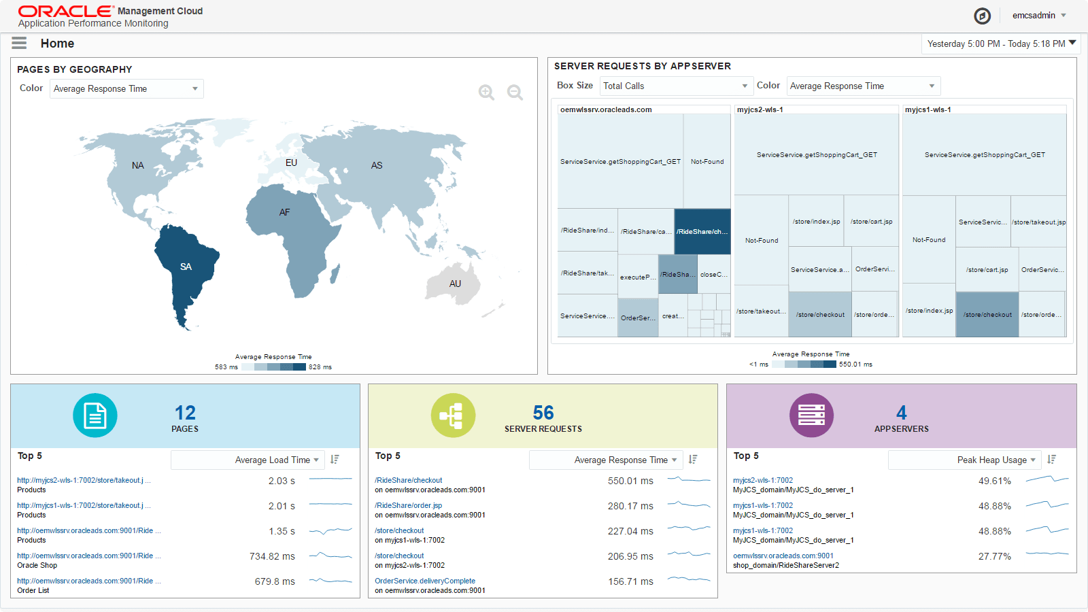Screen dimensions: 1088x612
Task: Open the oemwlssrv.oracleads.com:9001 appserver link
Action: [783, 556]
